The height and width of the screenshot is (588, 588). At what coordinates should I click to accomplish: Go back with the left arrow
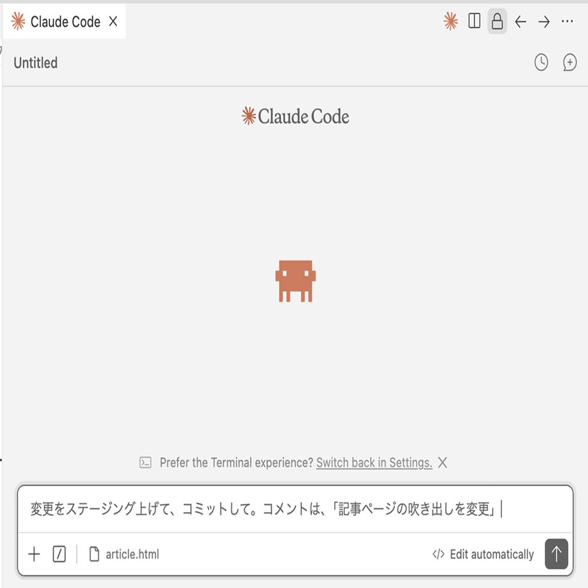[521, 22]
